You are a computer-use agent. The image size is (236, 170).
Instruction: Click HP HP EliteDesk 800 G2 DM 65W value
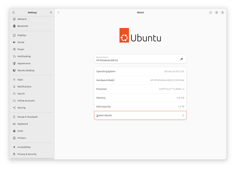(x=167, y=80)
